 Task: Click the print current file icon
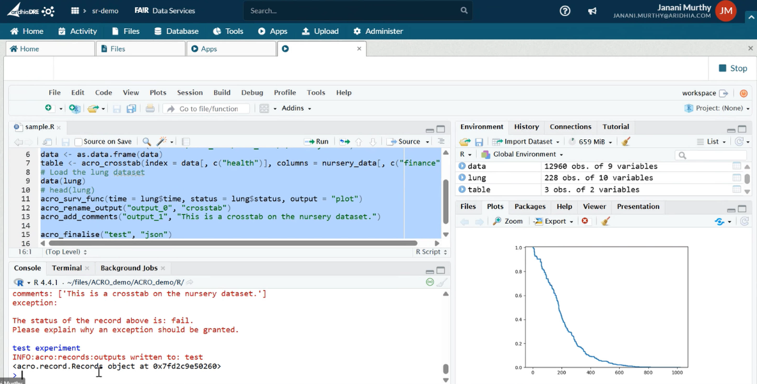click(x=150, y=109)
